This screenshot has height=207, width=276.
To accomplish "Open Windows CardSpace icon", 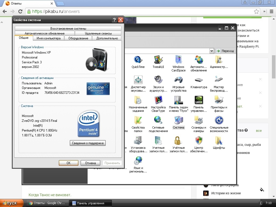I will pos(178,60).
